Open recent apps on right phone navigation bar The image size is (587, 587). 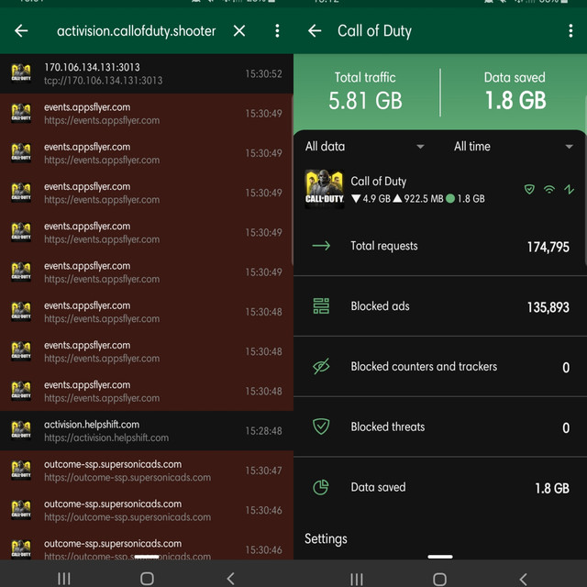click(357, 579)
